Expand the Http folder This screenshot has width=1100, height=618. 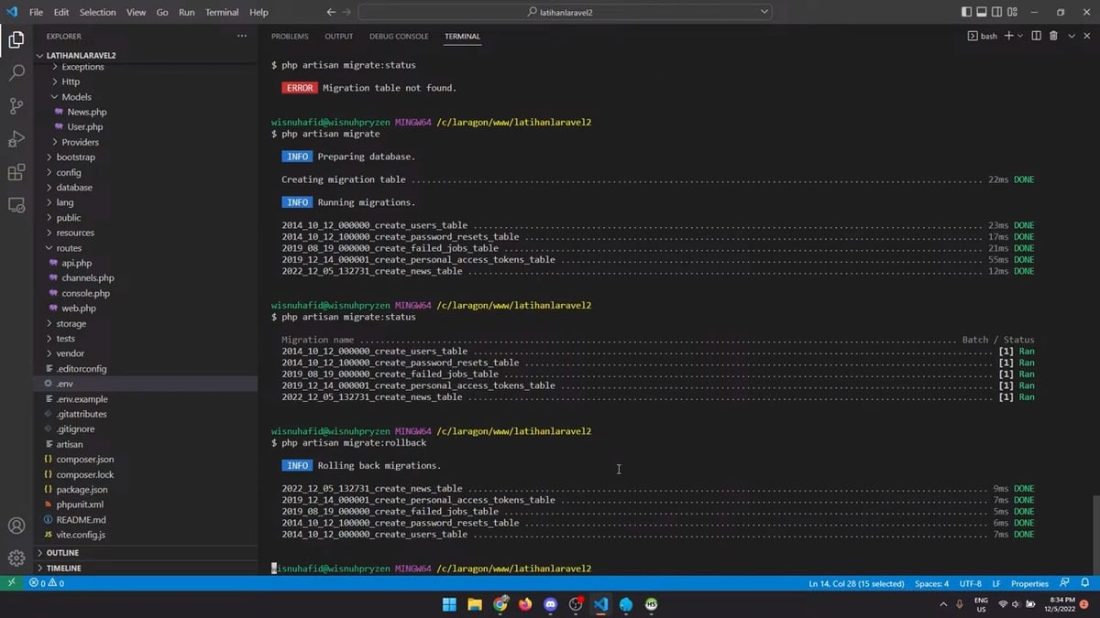click(55, 81)
